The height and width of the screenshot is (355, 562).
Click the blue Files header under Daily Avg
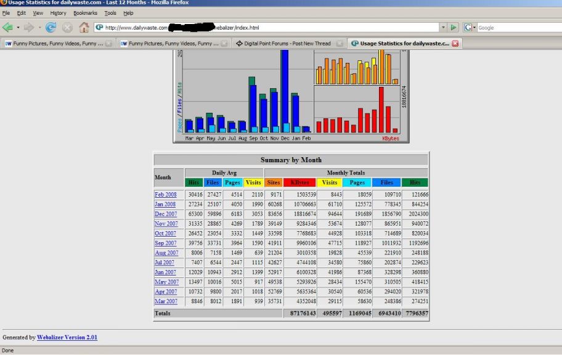213,182
